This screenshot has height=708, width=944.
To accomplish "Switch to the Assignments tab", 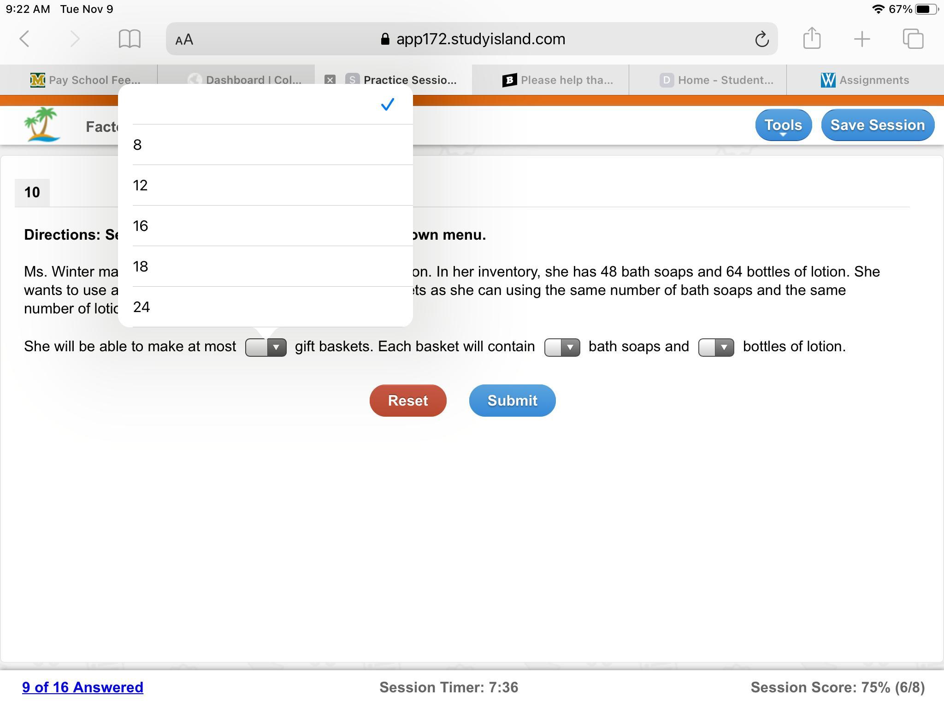I will (x=864, y=80).
